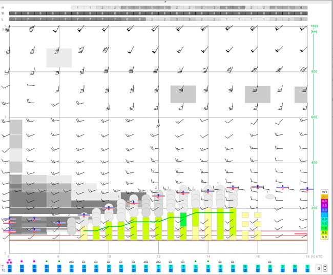Click the small isolated cloud marked 1 near 16h
The height and width of the screenshot is (275, 333).
(270, 197)
